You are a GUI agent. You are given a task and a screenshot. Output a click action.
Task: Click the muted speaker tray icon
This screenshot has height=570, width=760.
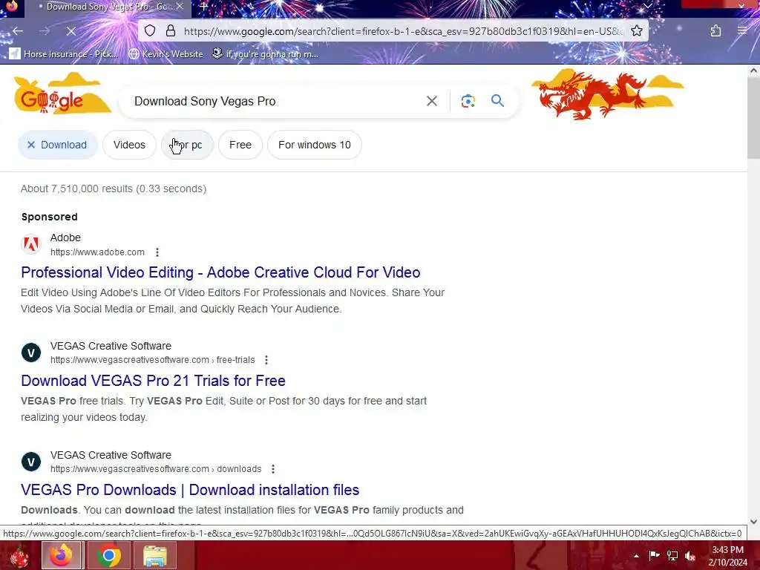point(690,556)
